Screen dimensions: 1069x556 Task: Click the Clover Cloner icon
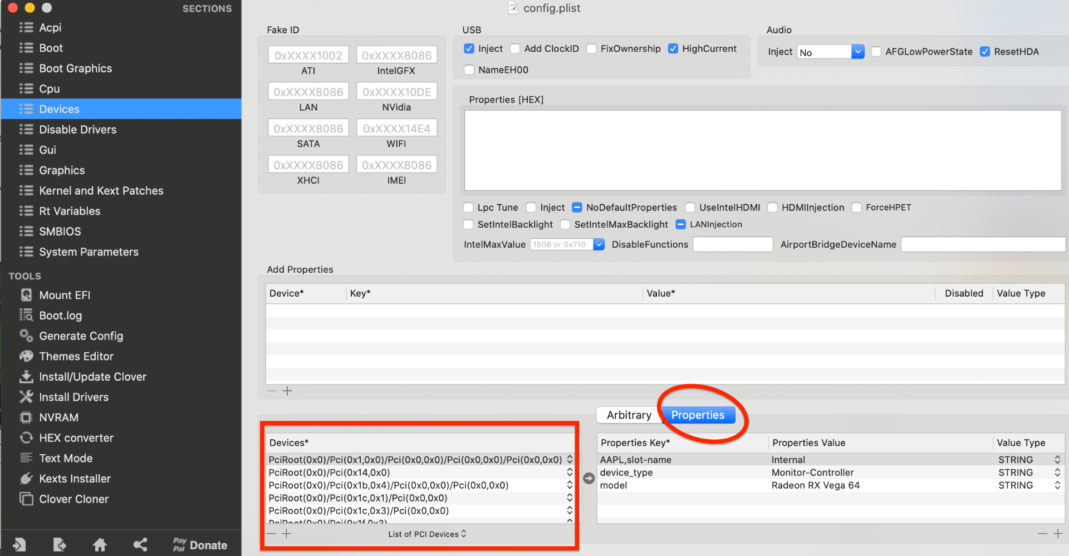point(26,499)
